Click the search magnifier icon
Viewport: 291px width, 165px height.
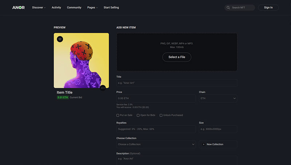[x=228, y=8]
